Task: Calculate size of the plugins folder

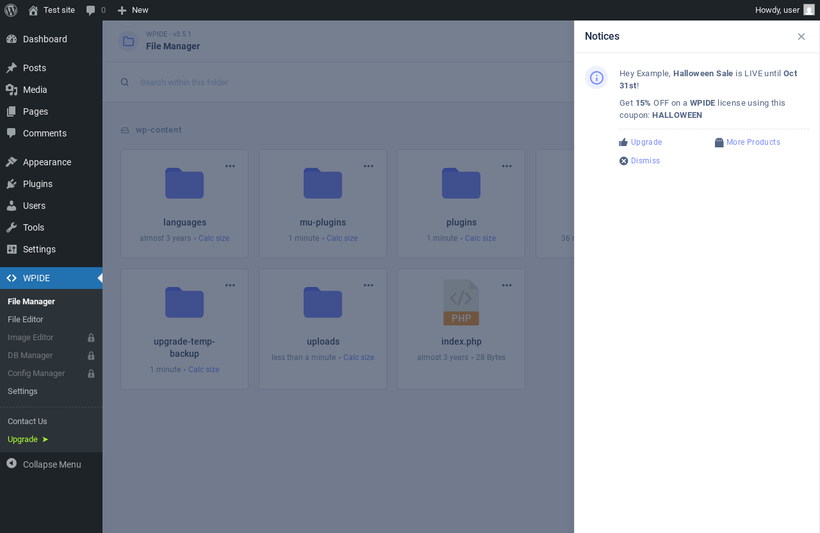Action: click(480, 238)
